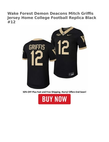Click the '#12' text in the title
This screenshot has height=142, width=109.
pyautogui.click(x=11, y=22)
